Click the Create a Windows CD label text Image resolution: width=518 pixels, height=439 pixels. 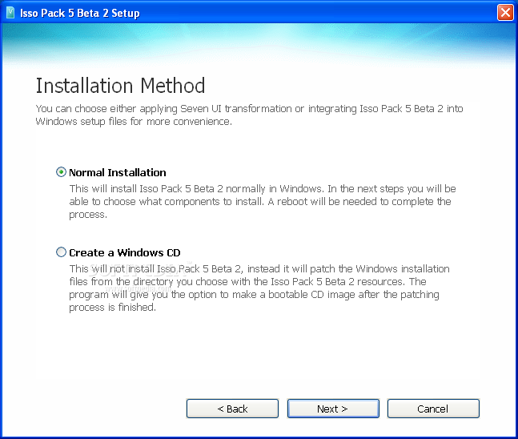click(125, 252)
